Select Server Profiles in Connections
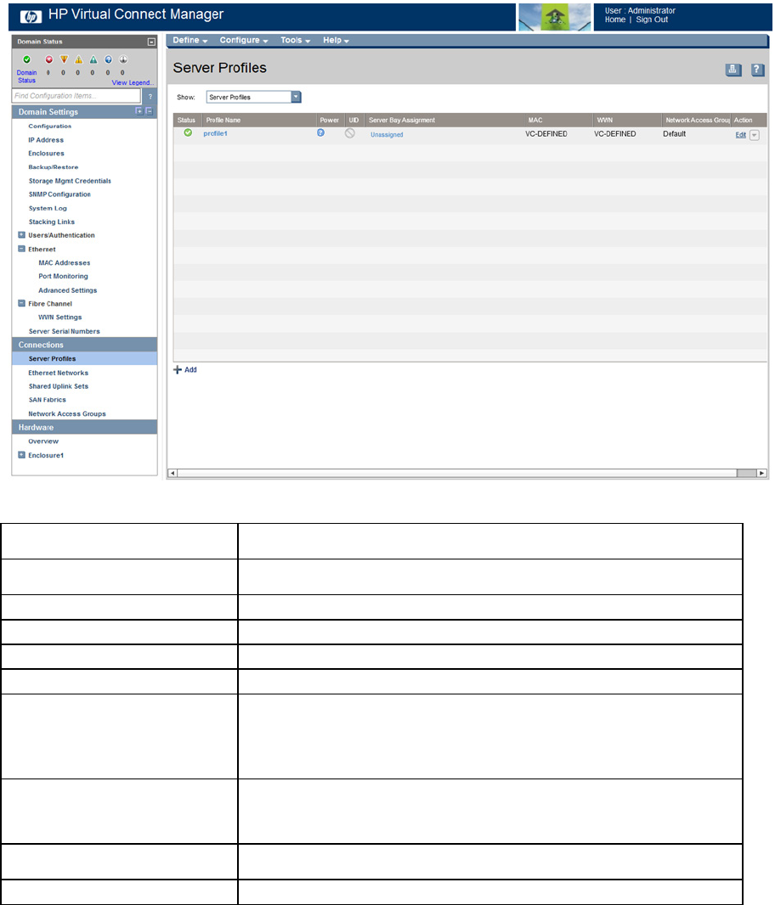The width and height of the screenshot is (775, 905). (x=84, y=358)
